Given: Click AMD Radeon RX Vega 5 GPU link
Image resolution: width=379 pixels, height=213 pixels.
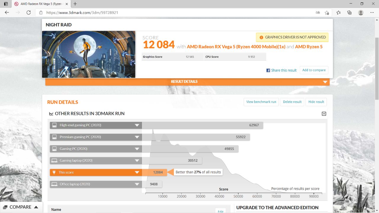Looking at the screenshot, I should click(236, 47).
